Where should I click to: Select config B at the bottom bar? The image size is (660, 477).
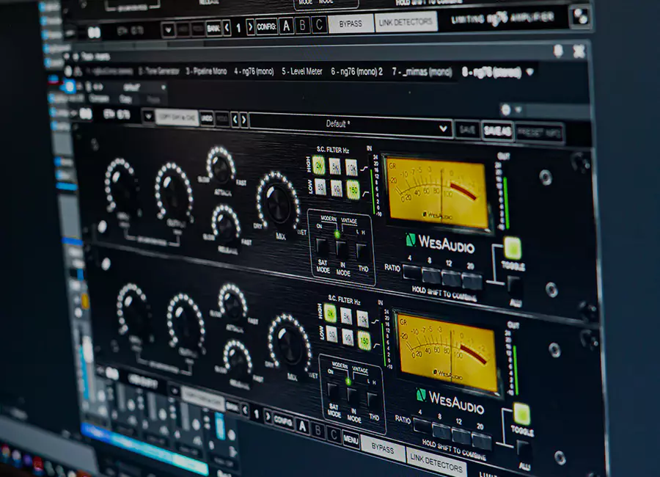coord(318,430)
